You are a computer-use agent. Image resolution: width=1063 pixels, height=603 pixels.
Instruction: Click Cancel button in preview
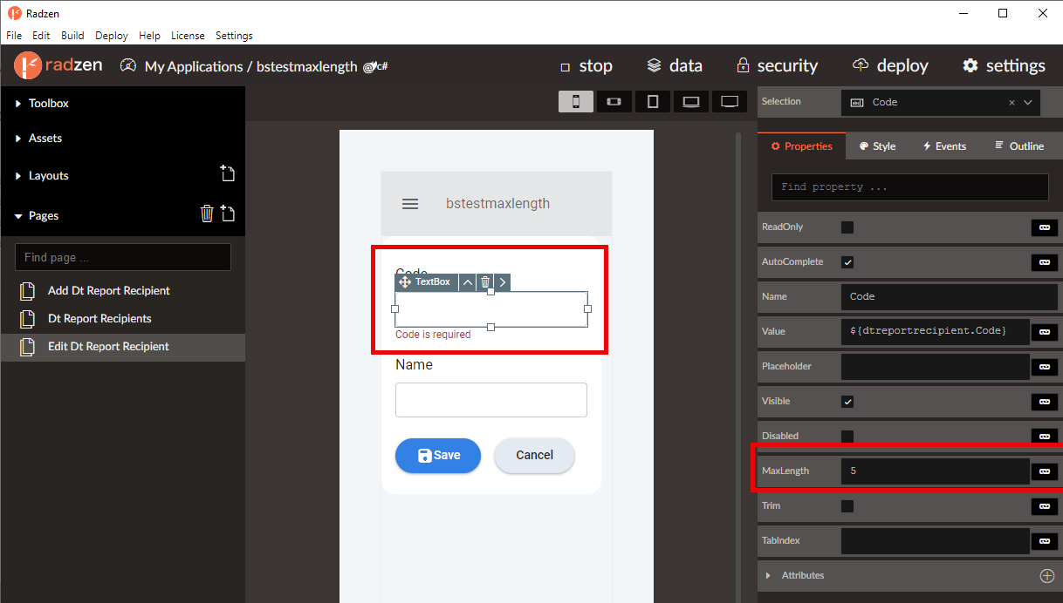534,455
